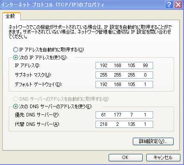Click the 優先 DNS サーバー input field
The height and width of the screenshot is (165, 184).
[124, 115]
